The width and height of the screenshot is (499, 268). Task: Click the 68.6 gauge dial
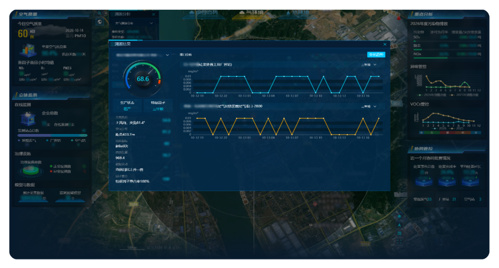click(x=143, y=78)
